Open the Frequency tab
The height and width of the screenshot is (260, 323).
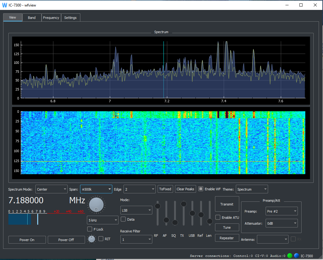(51, 18)
